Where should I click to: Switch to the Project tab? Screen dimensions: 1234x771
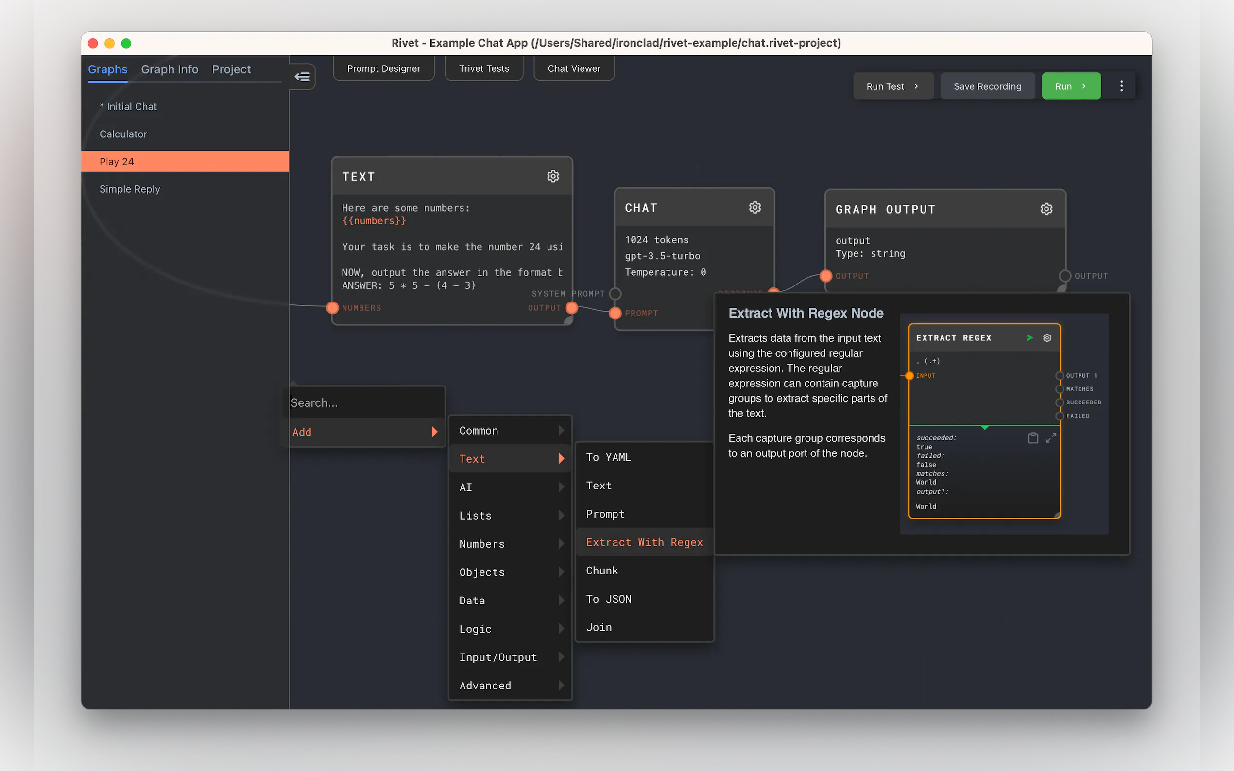coord(231,69)
